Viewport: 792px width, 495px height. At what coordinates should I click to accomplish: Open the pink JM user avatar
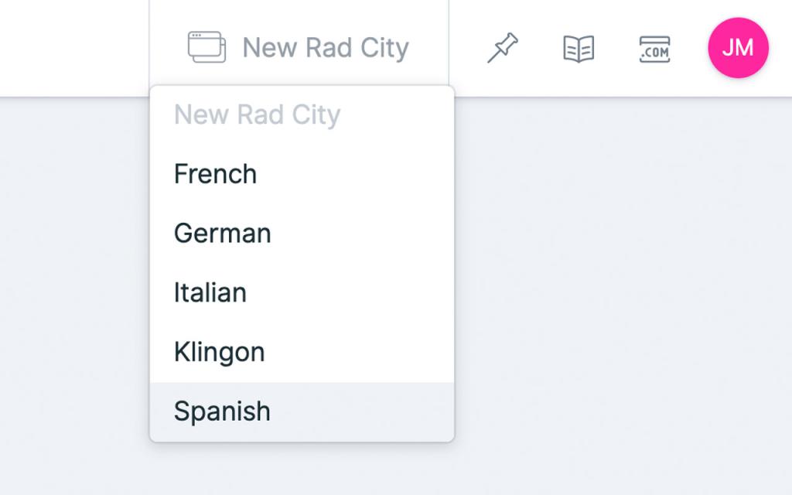click(738, 48)
